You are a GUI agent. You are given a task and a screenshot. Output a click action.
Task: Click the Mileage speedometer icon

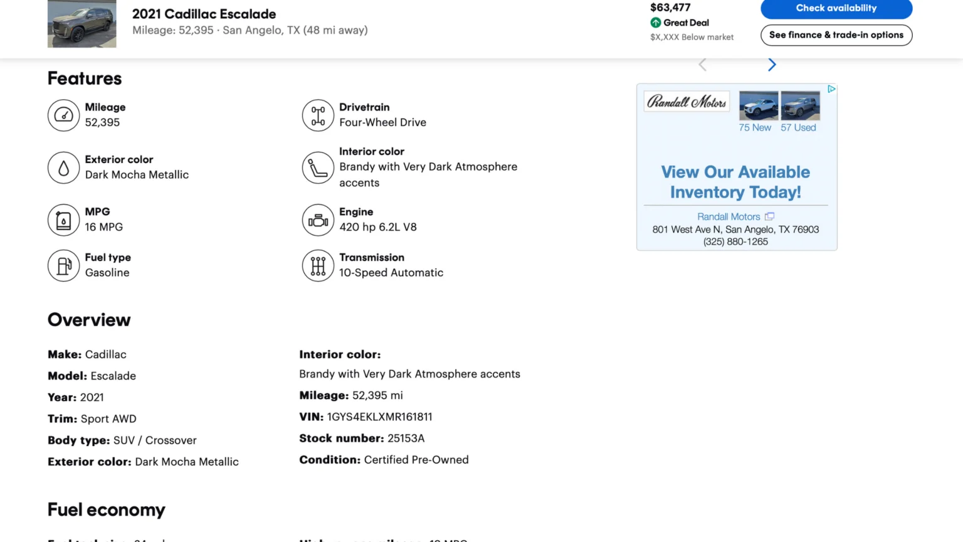point(63,115)
